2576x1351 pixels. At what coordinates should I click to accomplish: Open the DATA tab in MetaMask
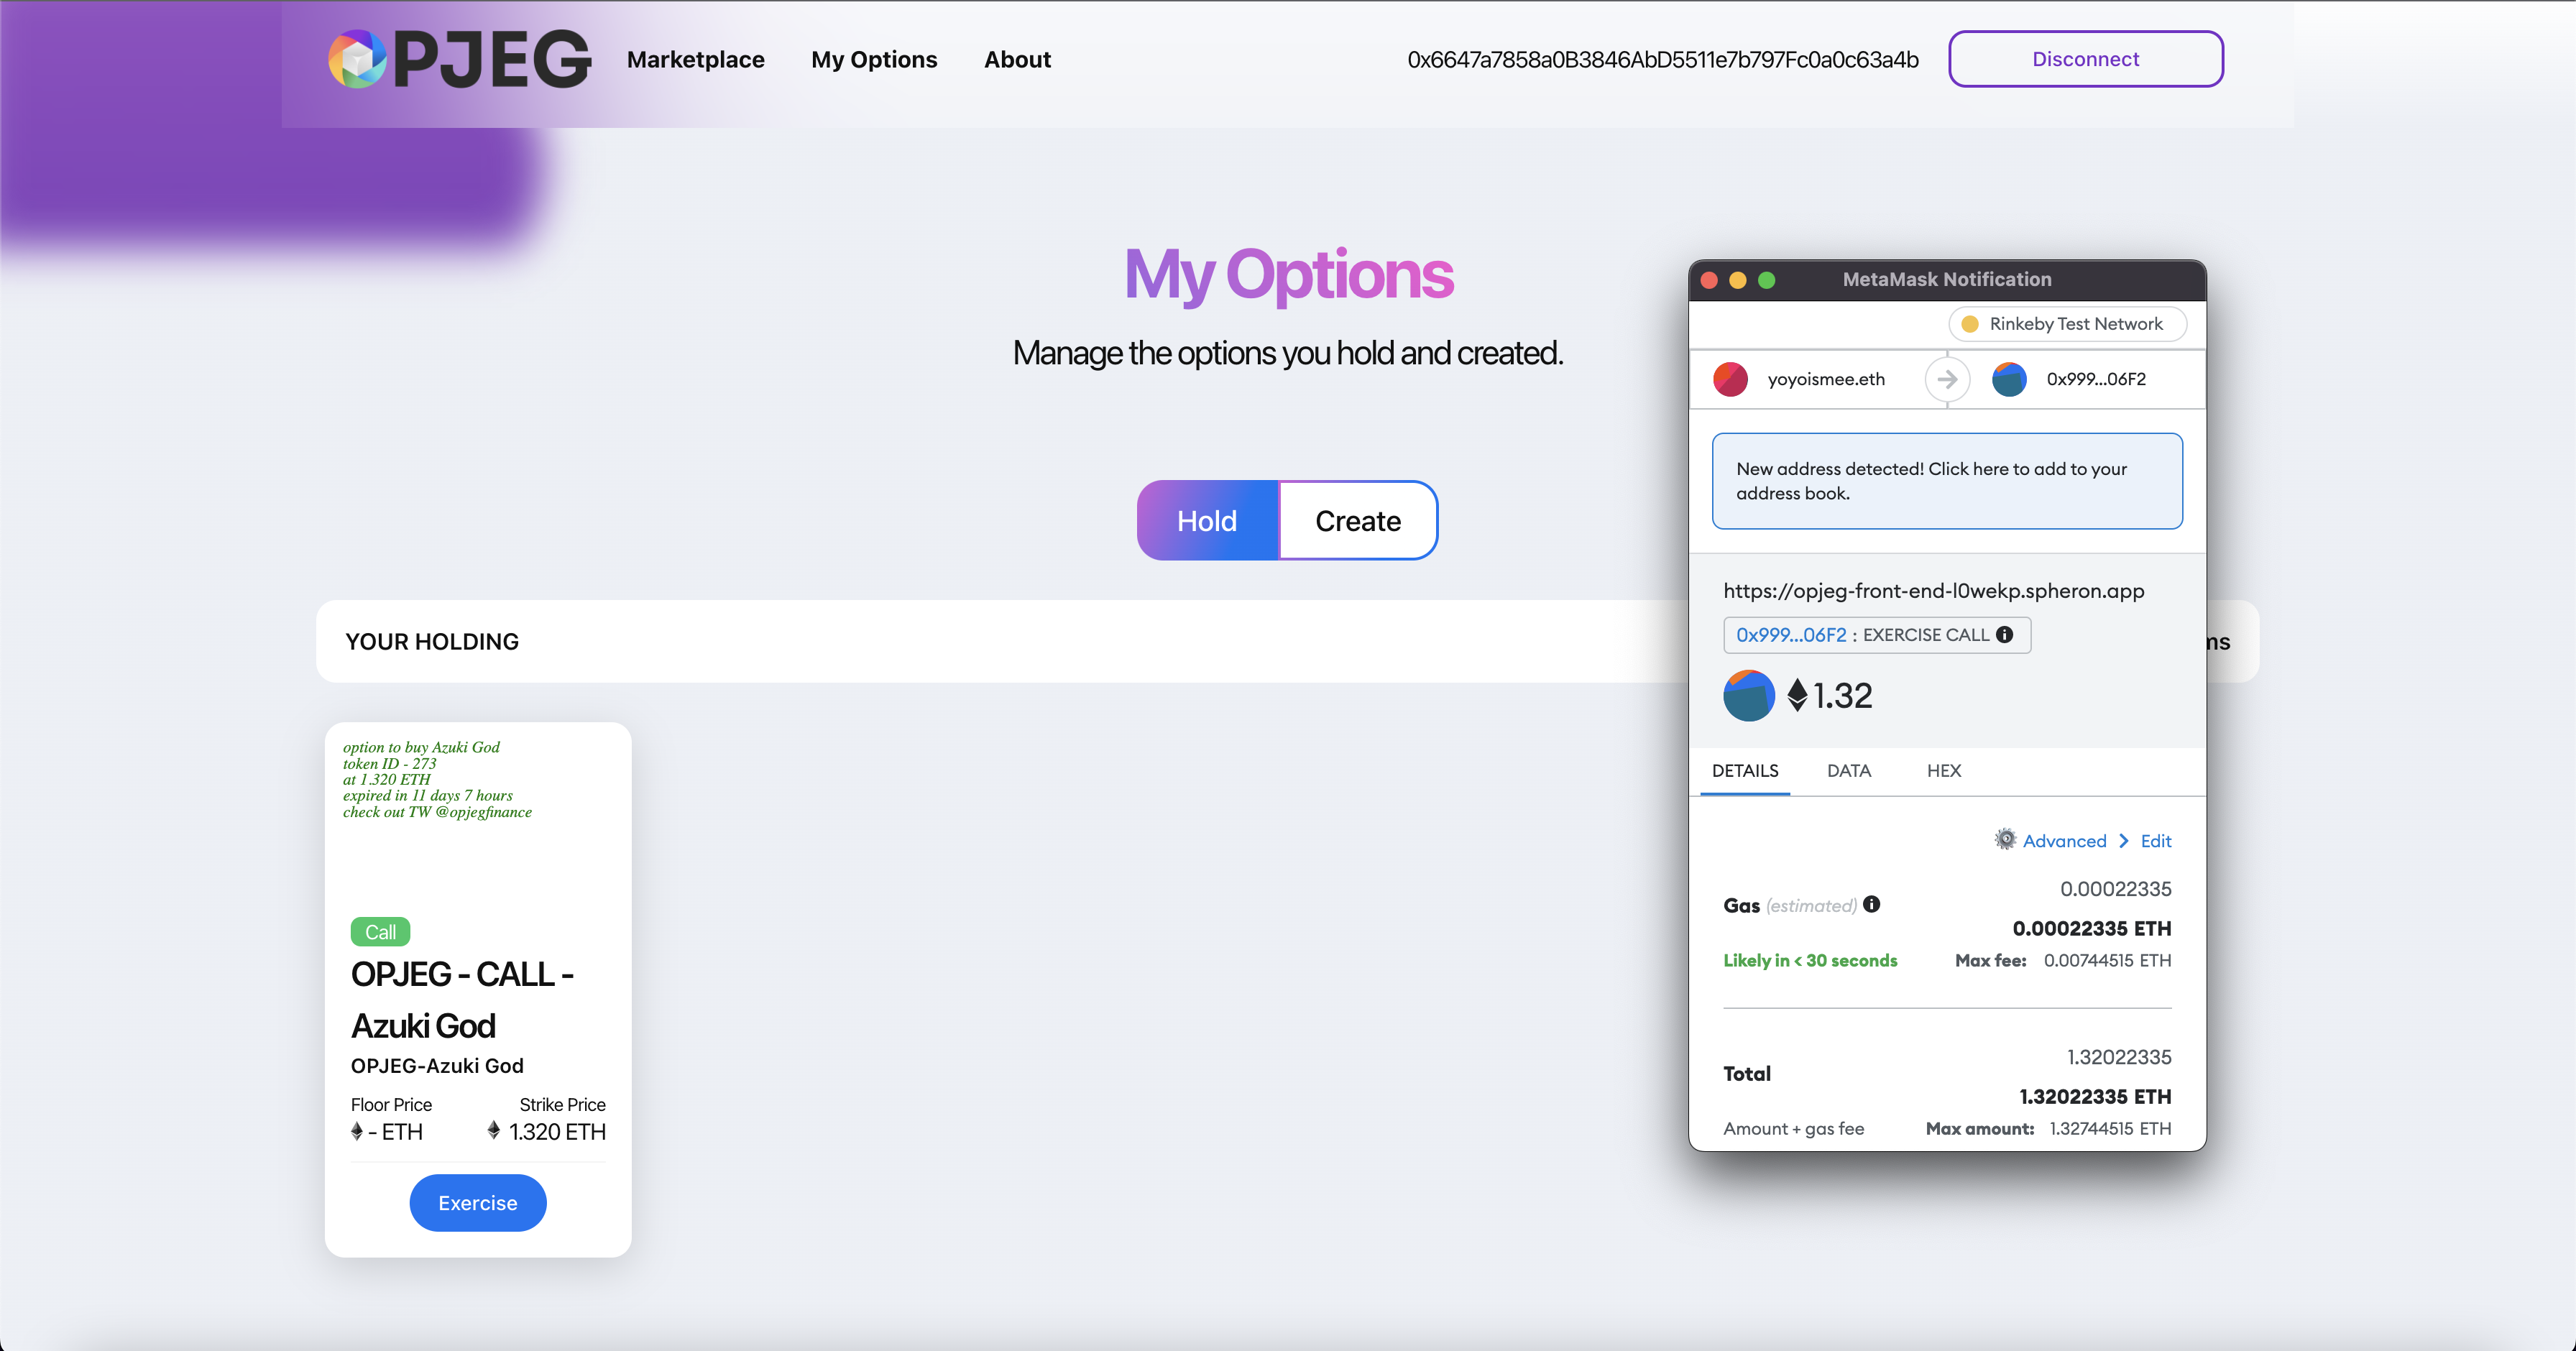click(1849, 768)
